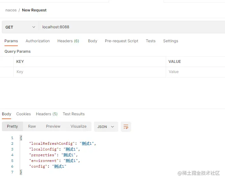Click the Value input field
This screenshot has width=225, height=181.
tap(195, 72)
